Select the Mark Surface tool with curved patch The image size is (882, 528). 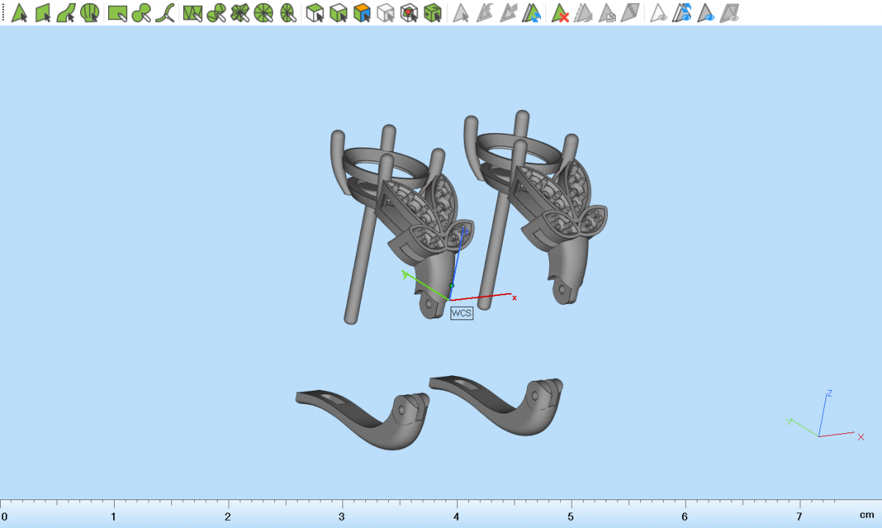coord(66,12)
